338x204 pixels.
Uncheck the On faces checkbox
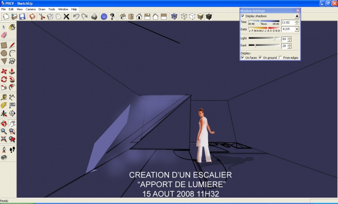242,57
